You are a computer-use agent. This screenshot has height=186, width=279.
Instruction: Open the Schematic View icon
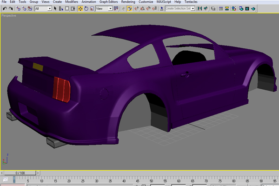coord(227,8)
